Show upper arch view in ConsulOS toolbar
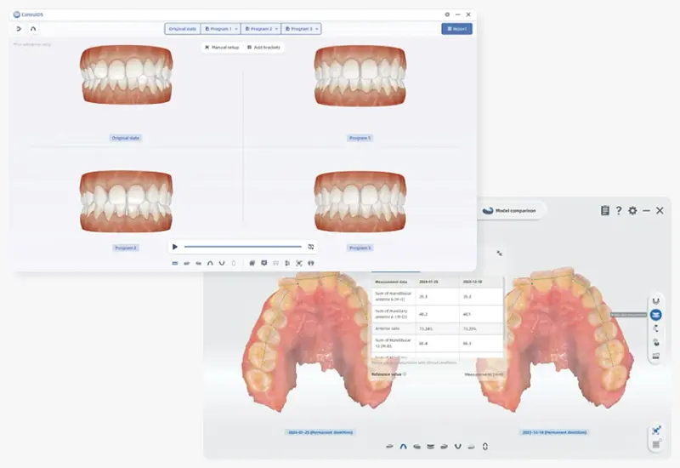The image size is (680, 468). (x=210, y=263)
